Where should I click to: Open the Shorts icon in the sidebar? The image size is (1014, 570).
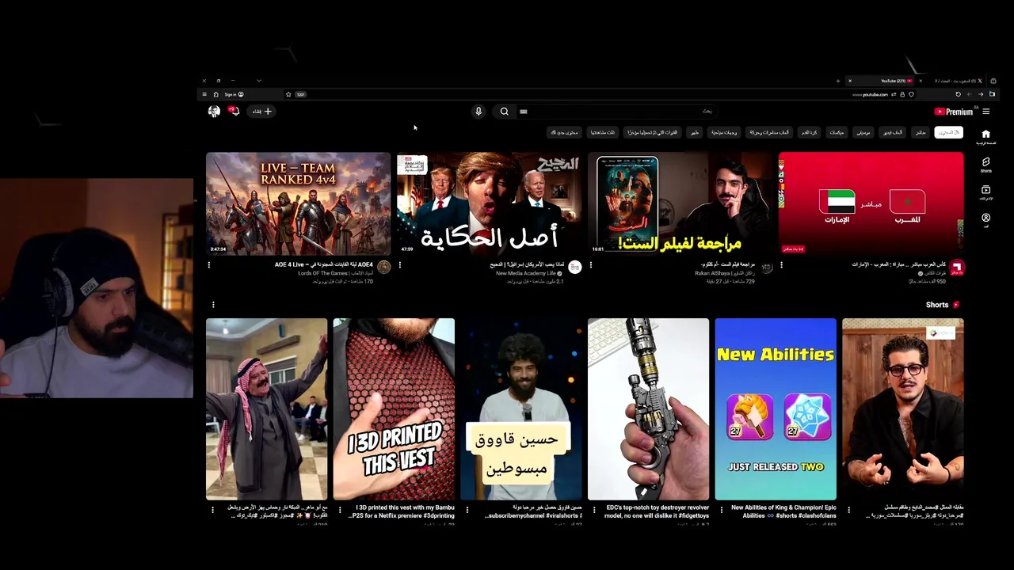(x=985, y=161)
